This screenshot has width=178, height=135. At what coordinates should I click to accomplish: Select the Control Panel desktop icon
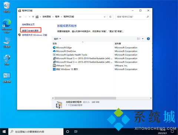[7, 78]
